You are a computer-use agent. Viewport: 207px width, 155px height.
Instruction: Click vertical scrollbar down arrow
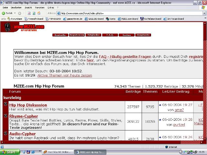[205, 139]
